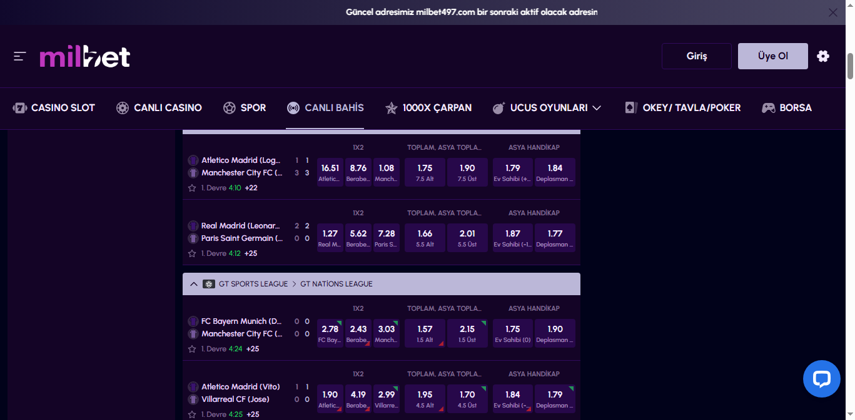Screen dimensions: 855x420
Task: Favorite the Atletico Madrid vs Villarreal match
Action: [x=193, y=414]
